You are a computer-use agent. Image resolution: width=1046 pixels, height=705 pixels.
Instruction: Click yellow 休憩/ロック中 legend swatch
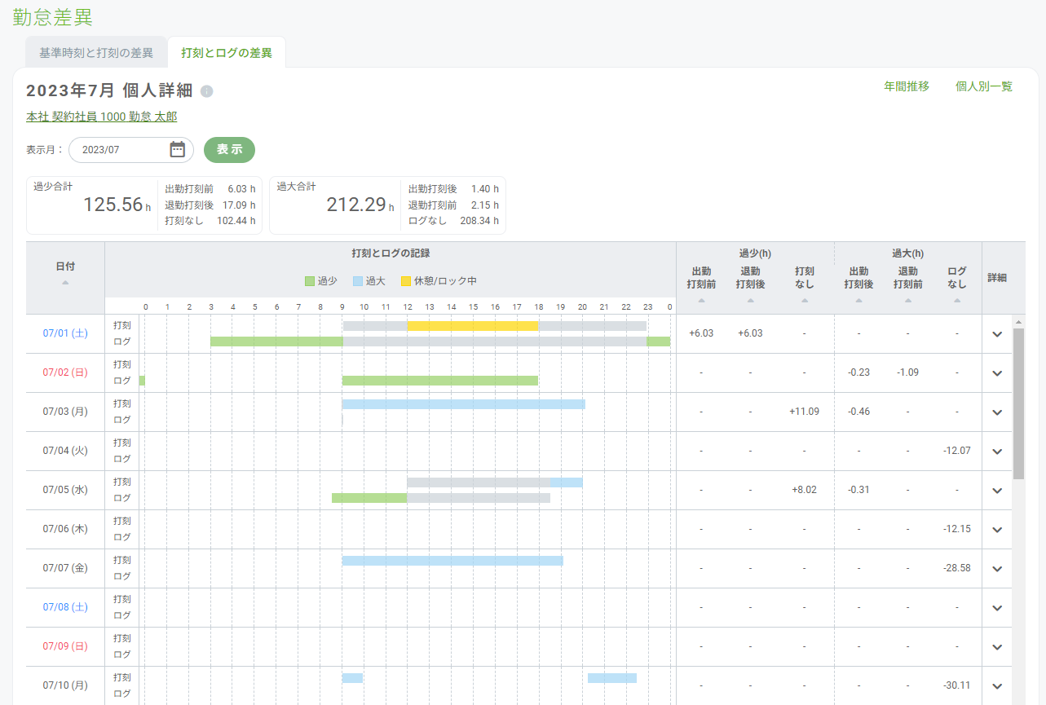pyautogui.click(x=406, y=281)
